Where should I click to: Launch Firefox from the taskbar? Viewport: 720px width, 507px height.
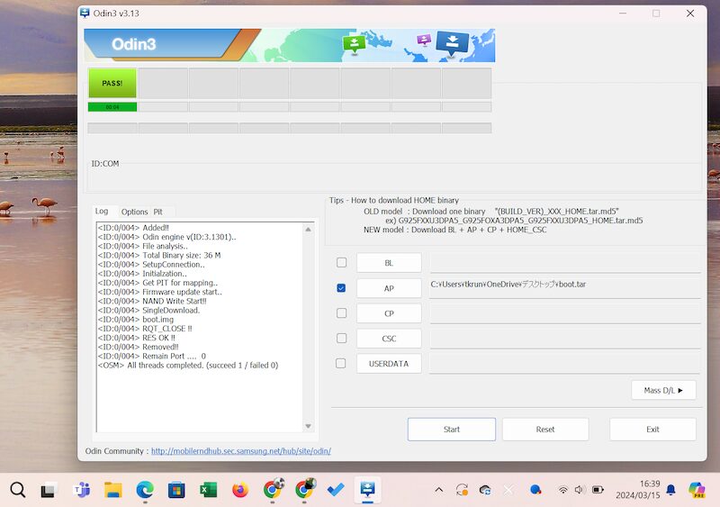click(x=239, y=490)
